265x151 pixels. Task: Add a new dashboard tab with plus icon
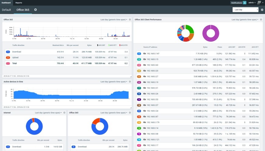(36, 10)
